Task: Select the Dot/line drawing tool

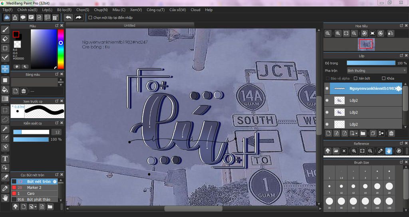Action: pos(5,58)
